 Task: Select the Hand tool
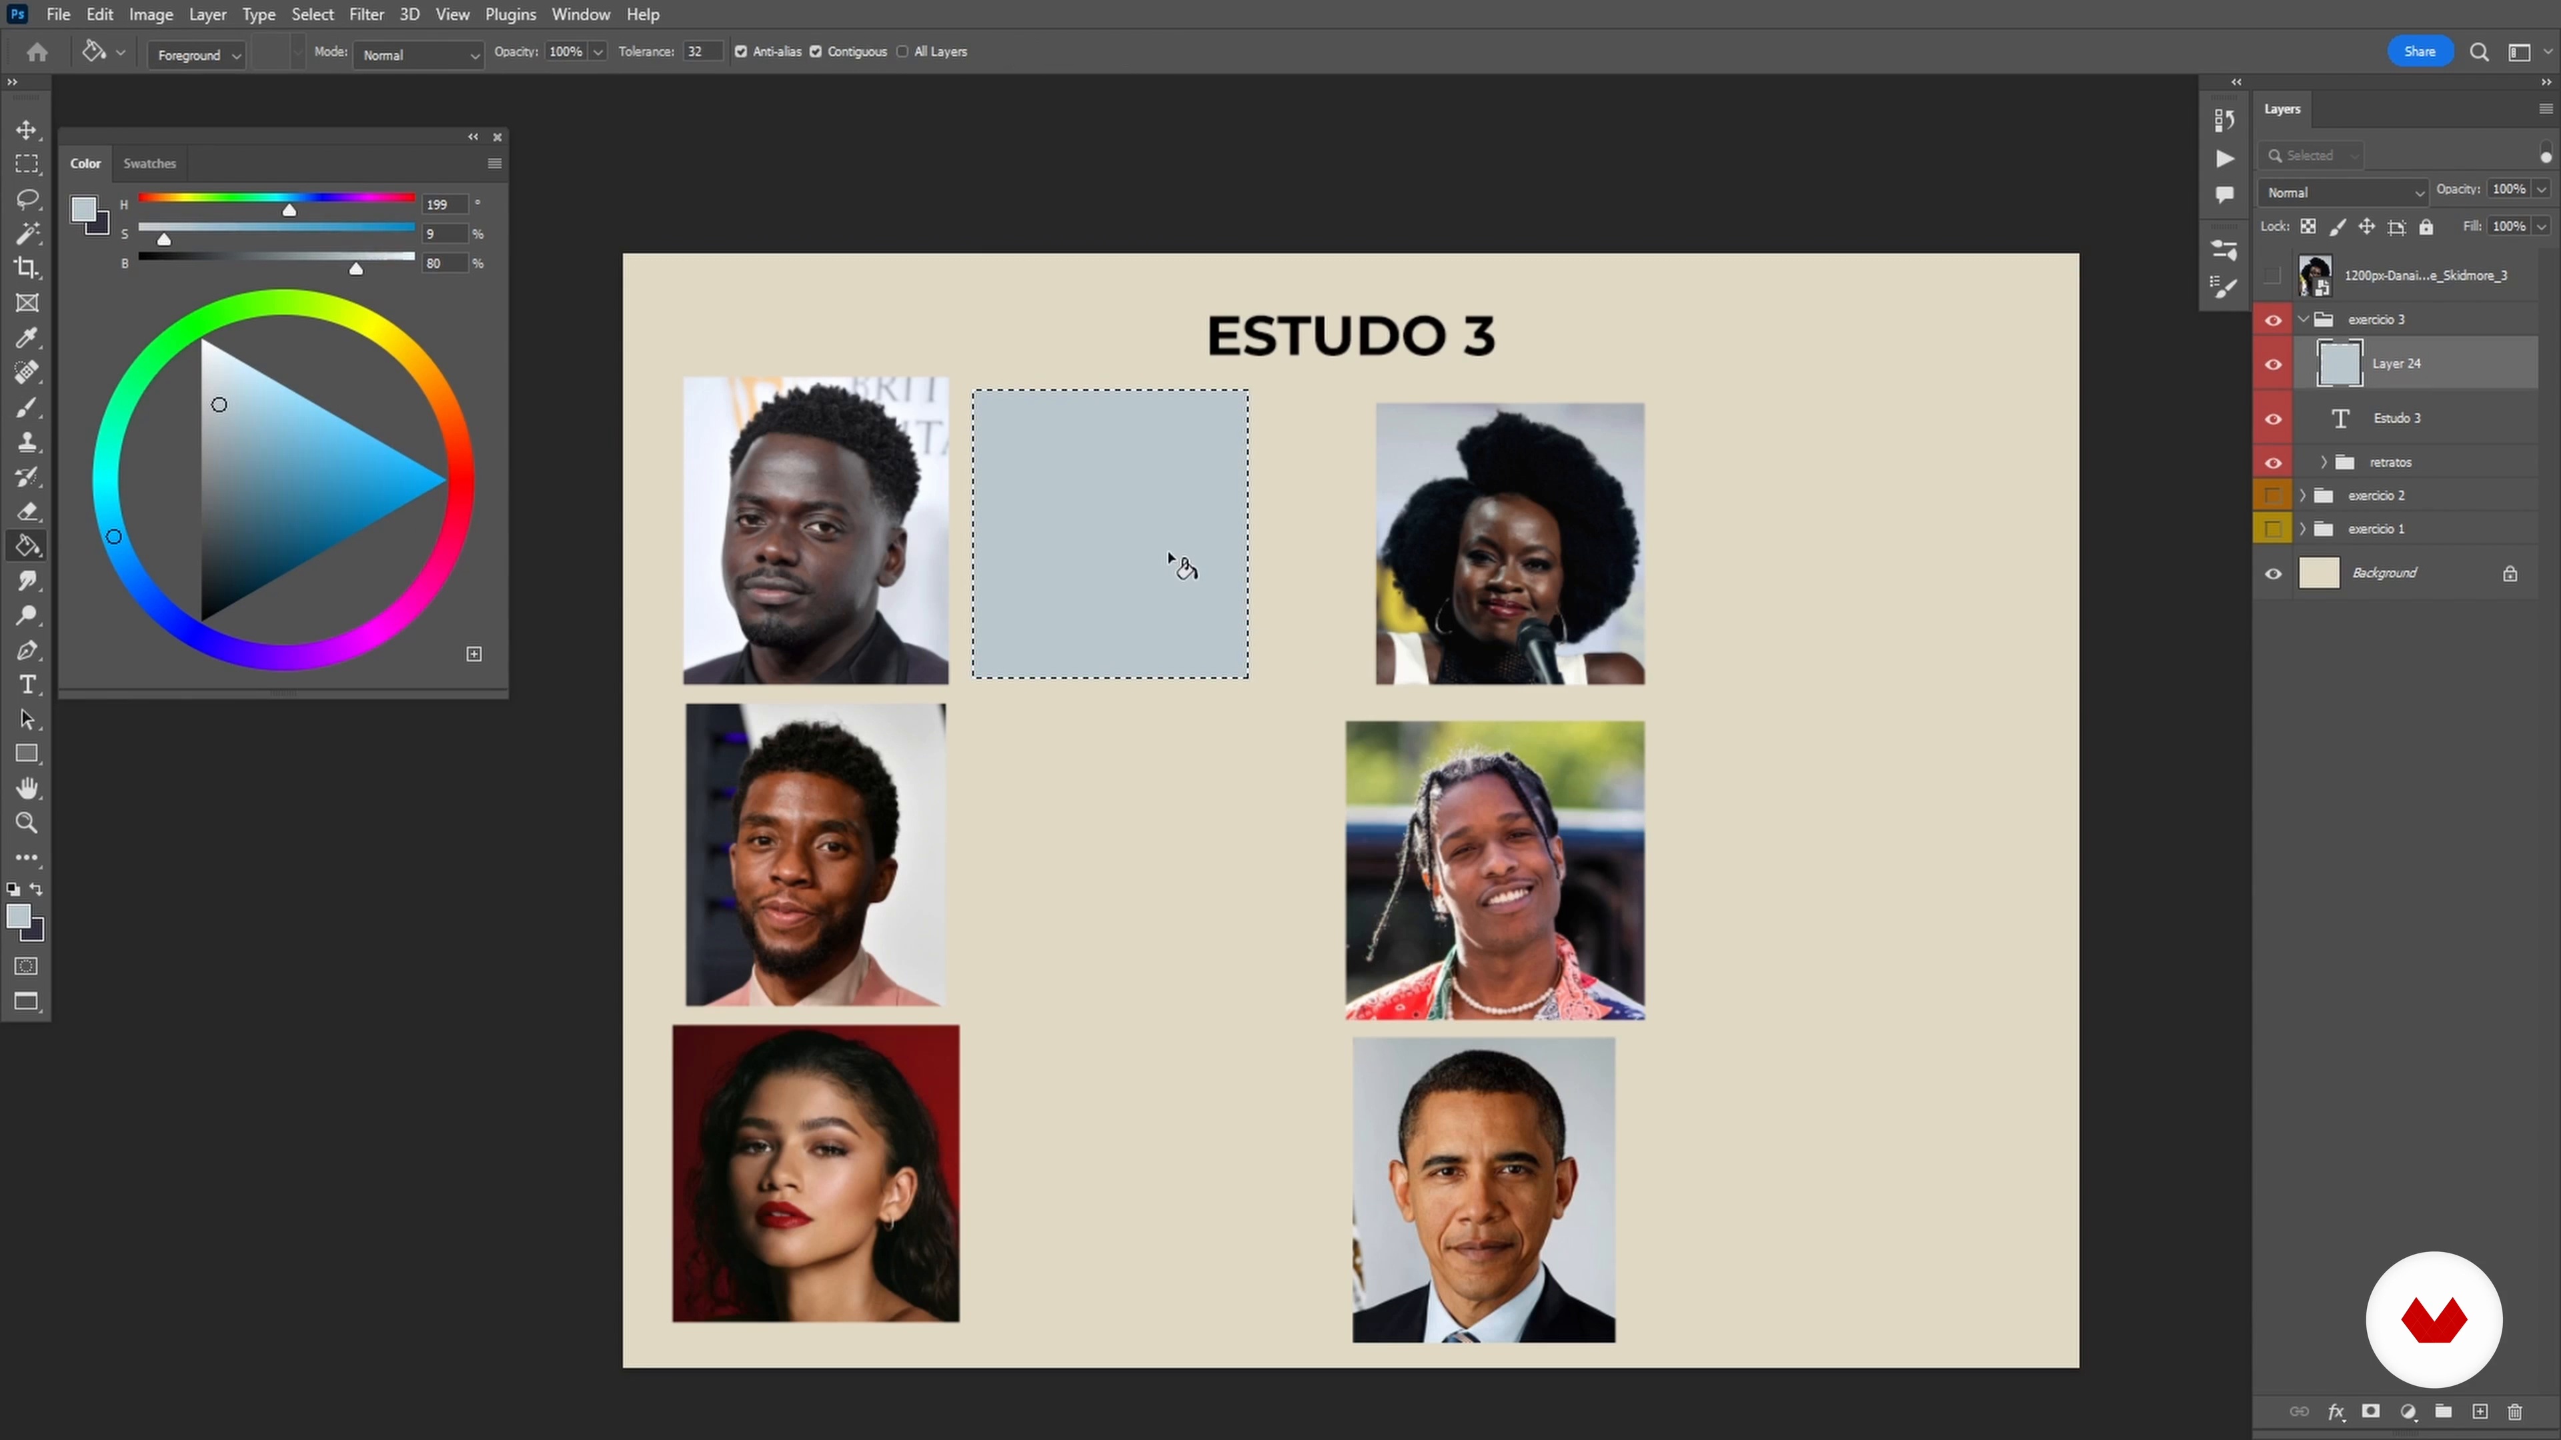click(27, 788)
